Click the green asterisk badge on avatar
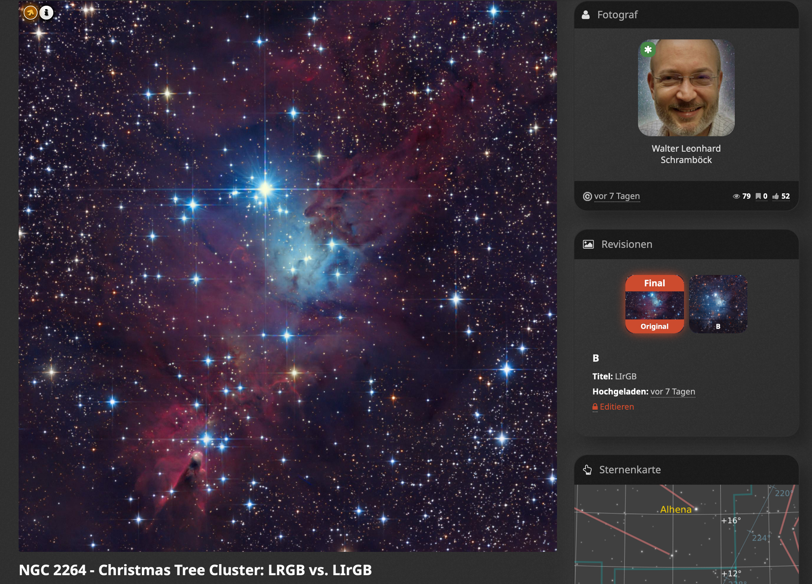This screenshot has height=584, width=812. click(x=648, y=50)
